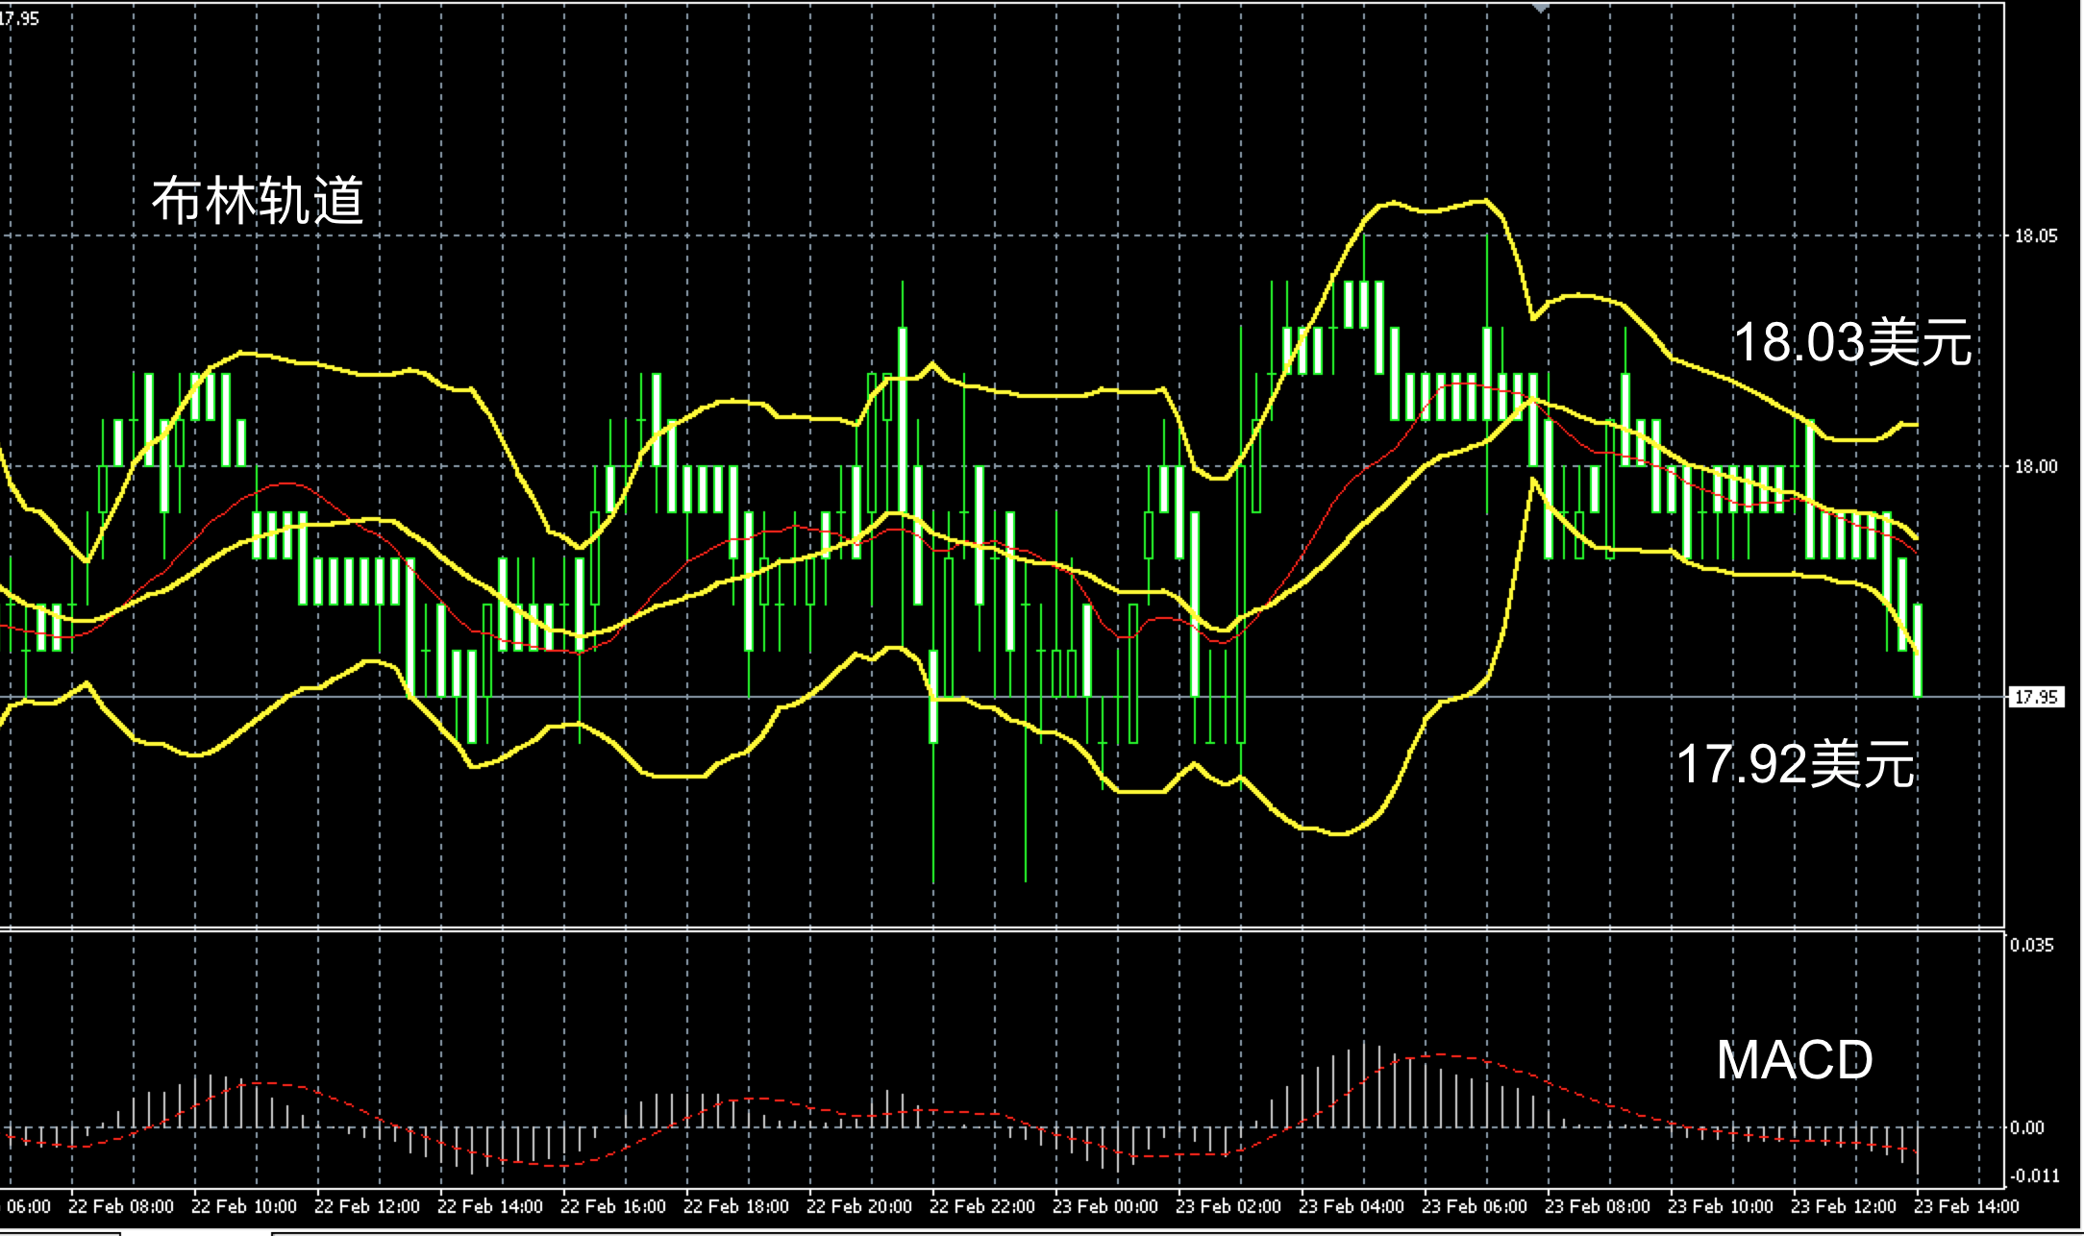Select the current price tag 17.95

(2036, 697)
